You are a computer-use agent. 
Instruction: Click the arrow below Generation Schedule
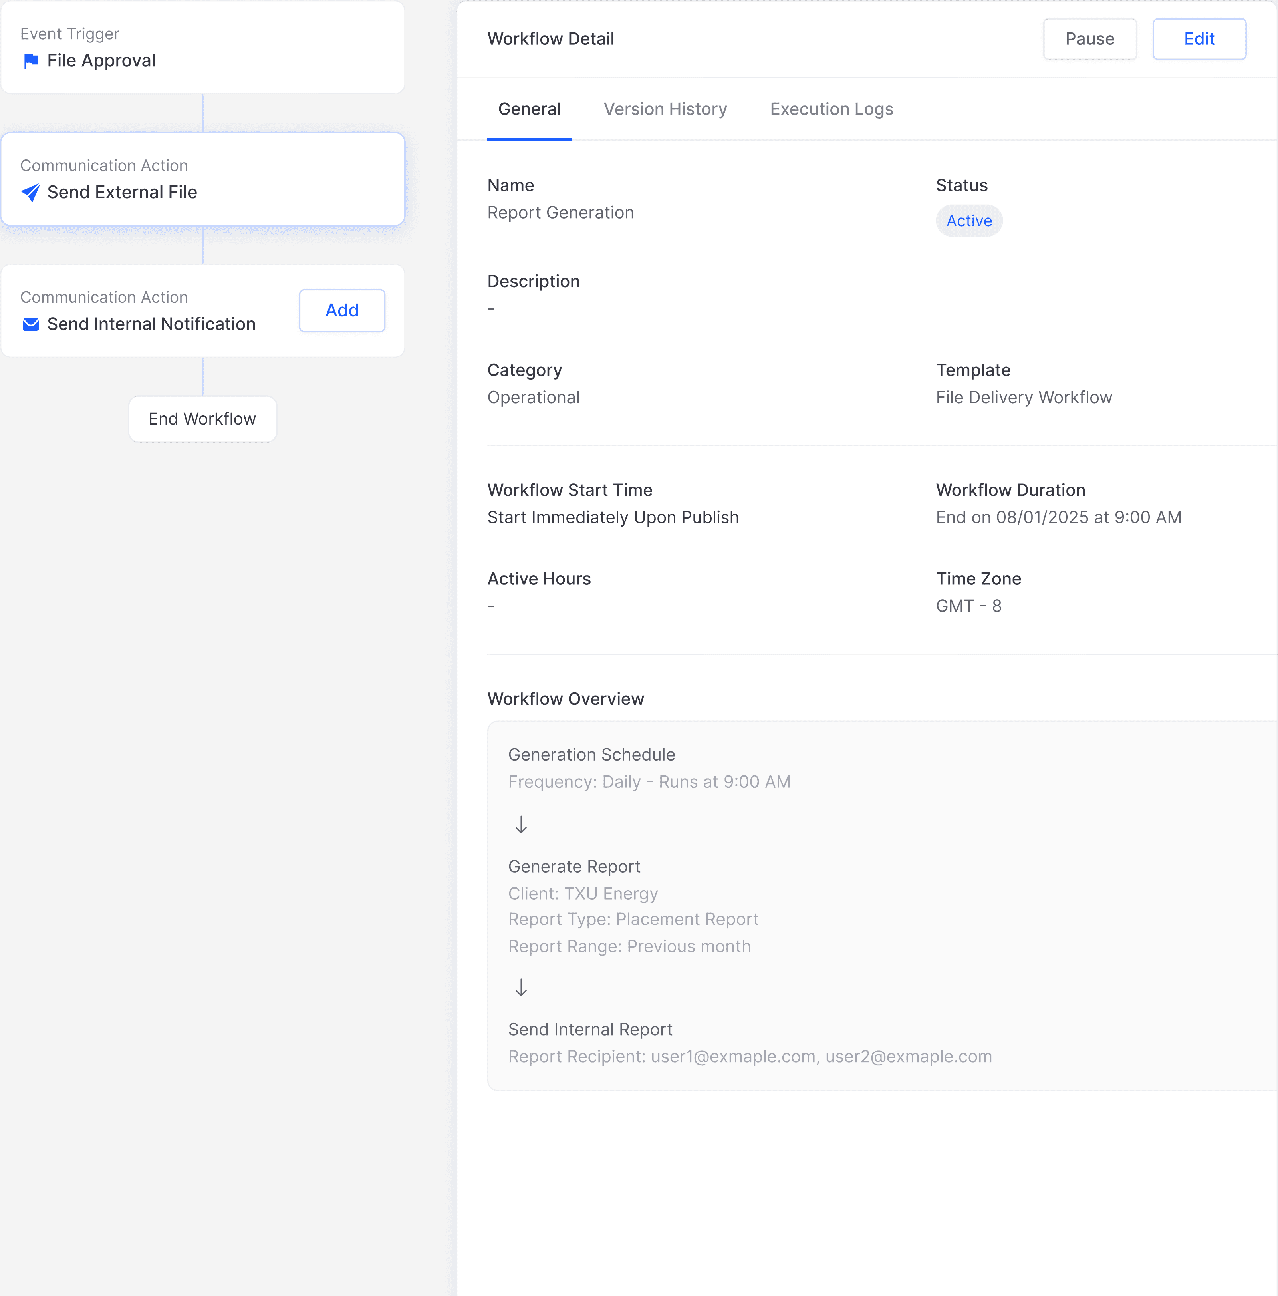tap(521, 825)
